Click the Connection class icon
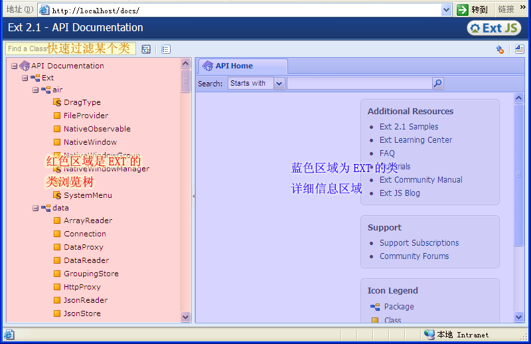Screen dimensions: 531x344 (57, 234)
